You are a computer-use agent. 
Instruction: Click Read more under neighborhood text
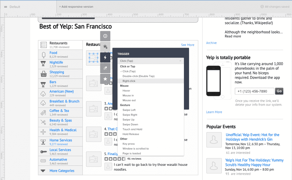point(233,36)
